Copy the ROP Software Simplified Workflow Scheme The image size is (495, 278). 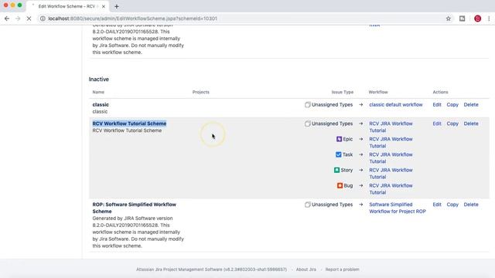pos(452,205)
